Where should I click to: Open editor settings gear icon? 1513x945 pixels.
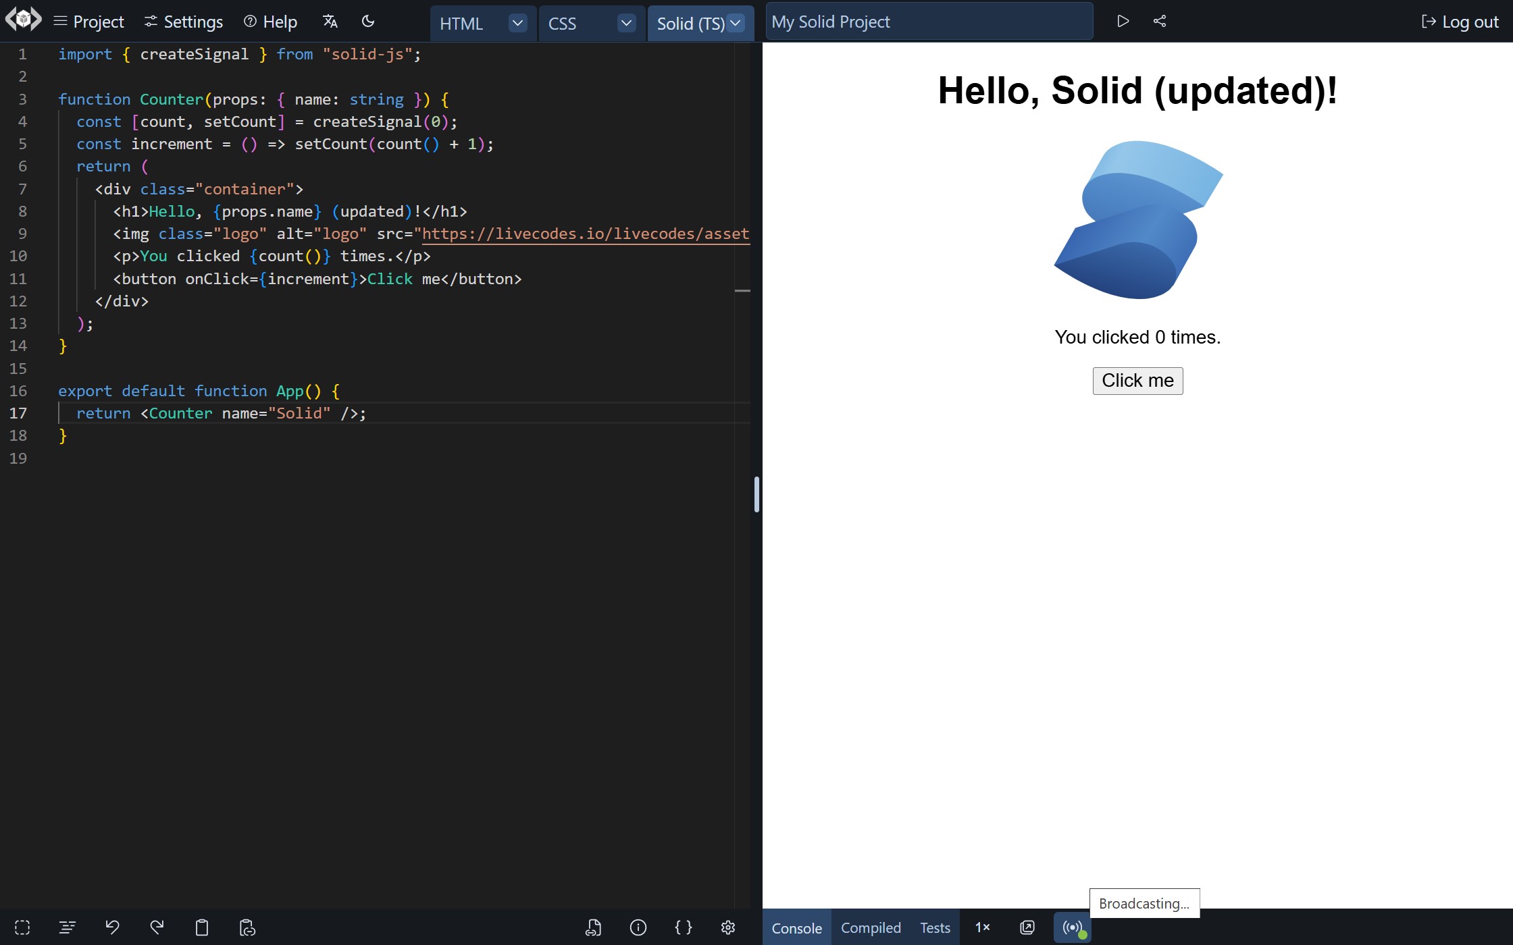point(728,927)
